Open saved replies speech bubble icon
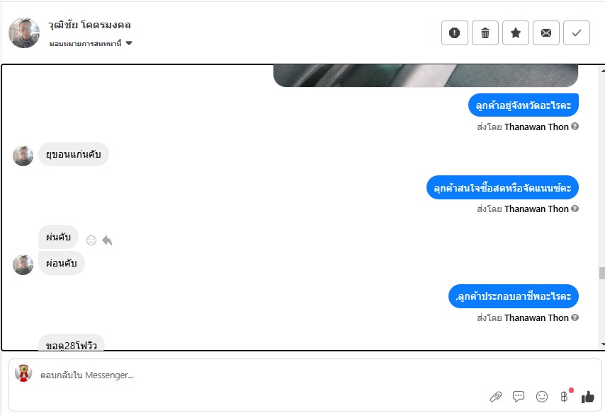This screenshot has width=605, height=415. click(519, 397)
